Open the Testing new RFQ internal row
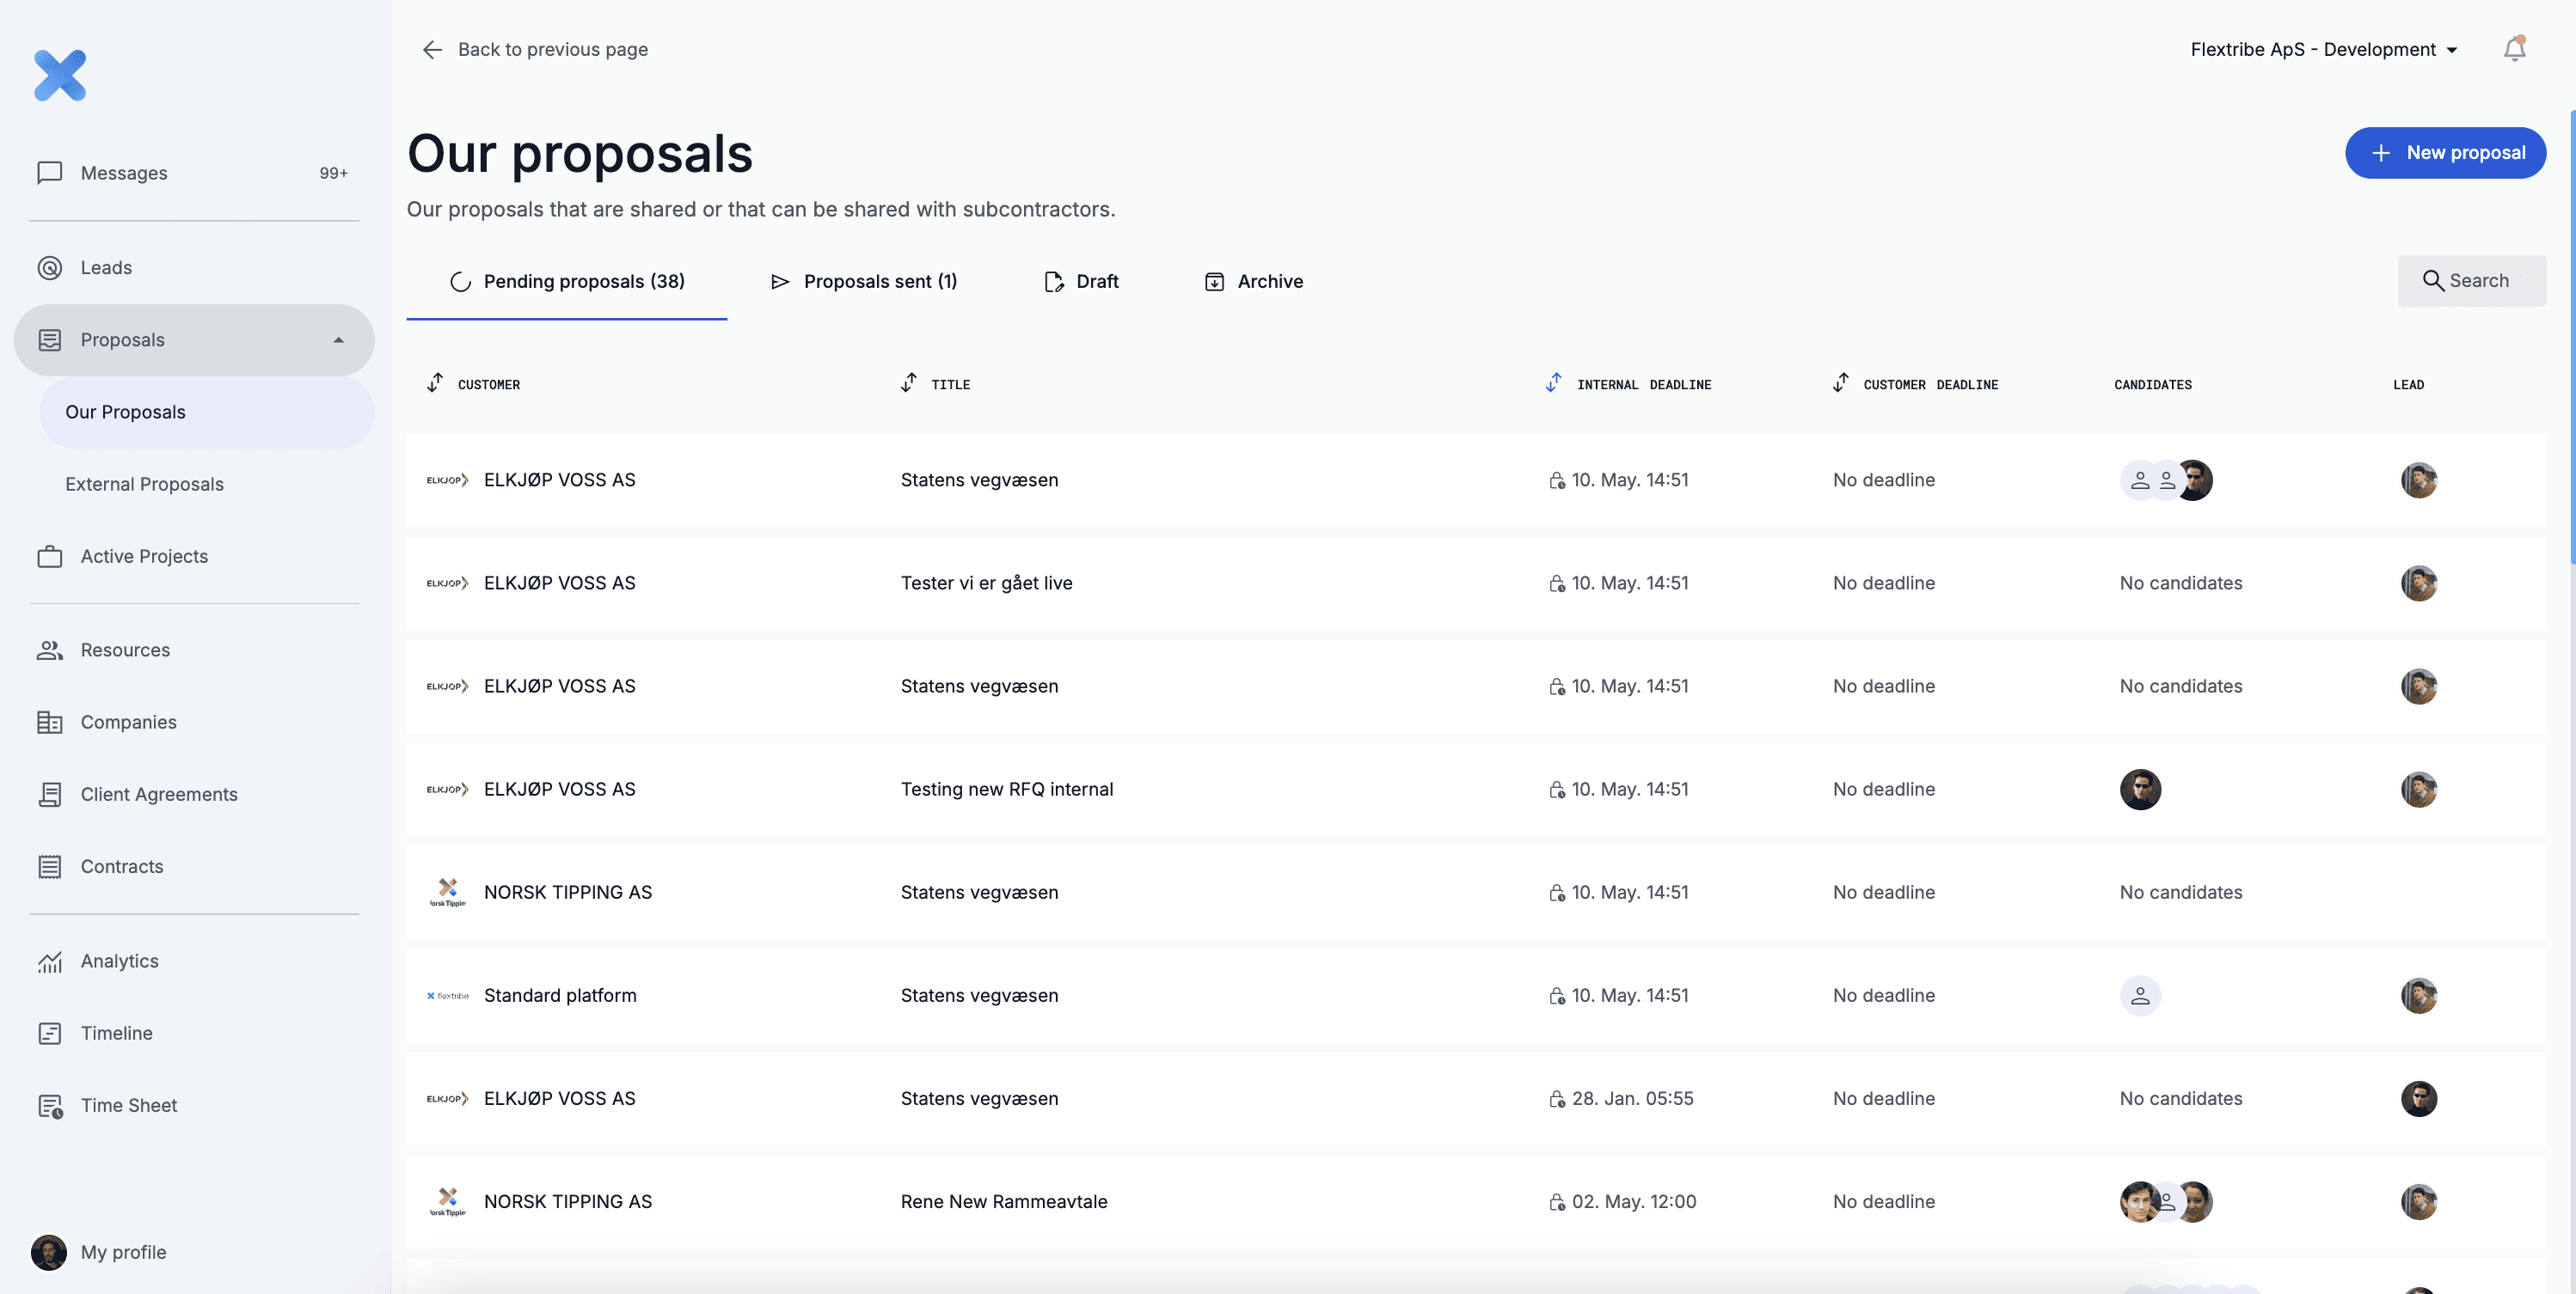Viewport: 2576px width, 1294px height. pos(1475,790)
